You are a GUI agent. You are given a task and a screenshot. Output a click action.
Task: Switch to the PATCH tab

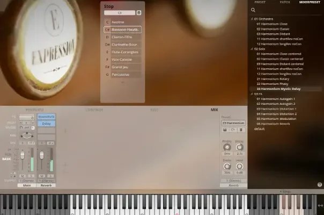pyautogui.click(x=285, y=2)
